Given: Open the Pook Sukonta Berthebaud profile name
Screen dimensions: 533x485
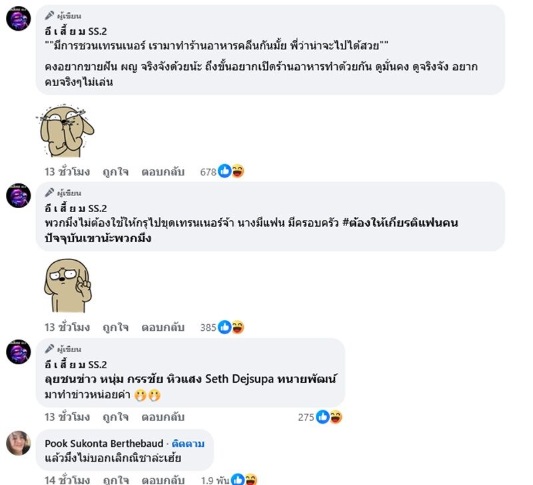Looking at the screenshot, I should tap(105, 443).
